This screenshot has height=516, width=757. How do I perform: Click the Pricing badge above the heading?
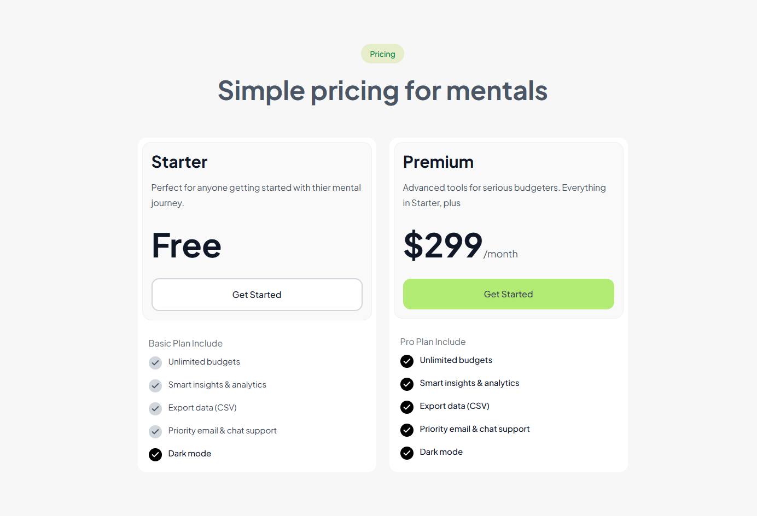382,54
